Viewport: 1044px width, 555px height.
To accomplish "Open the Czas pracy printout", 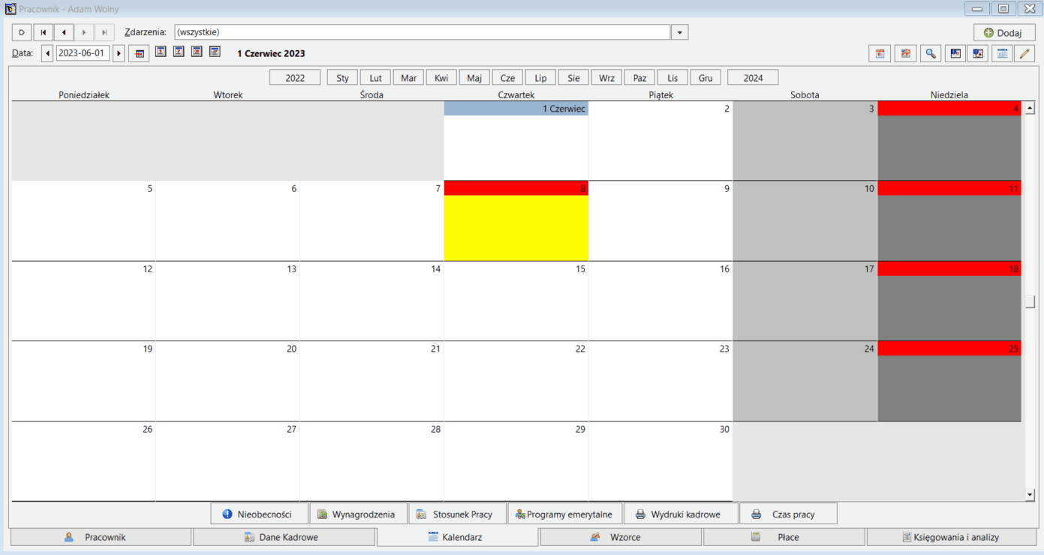I will click(x=788, y=514).
